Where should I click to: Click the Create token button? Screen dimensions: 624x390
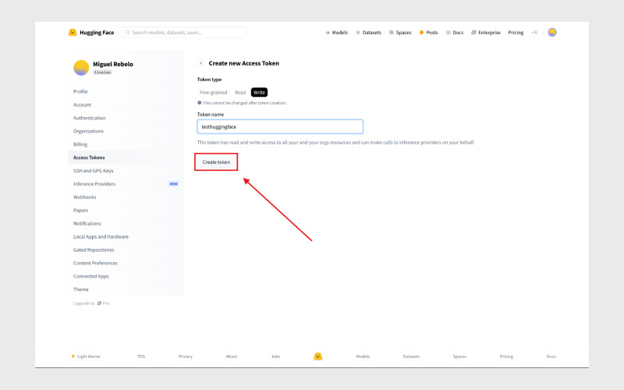[216, 162]
